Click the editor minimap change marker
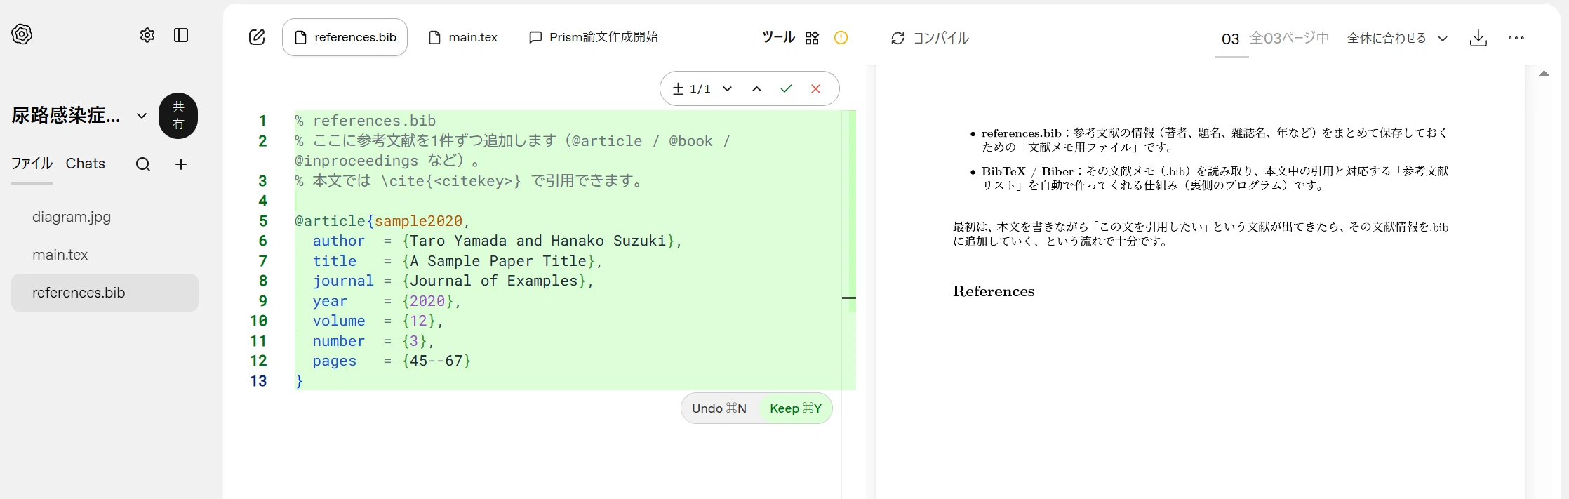1569x499 pixels. pos(849,298)
